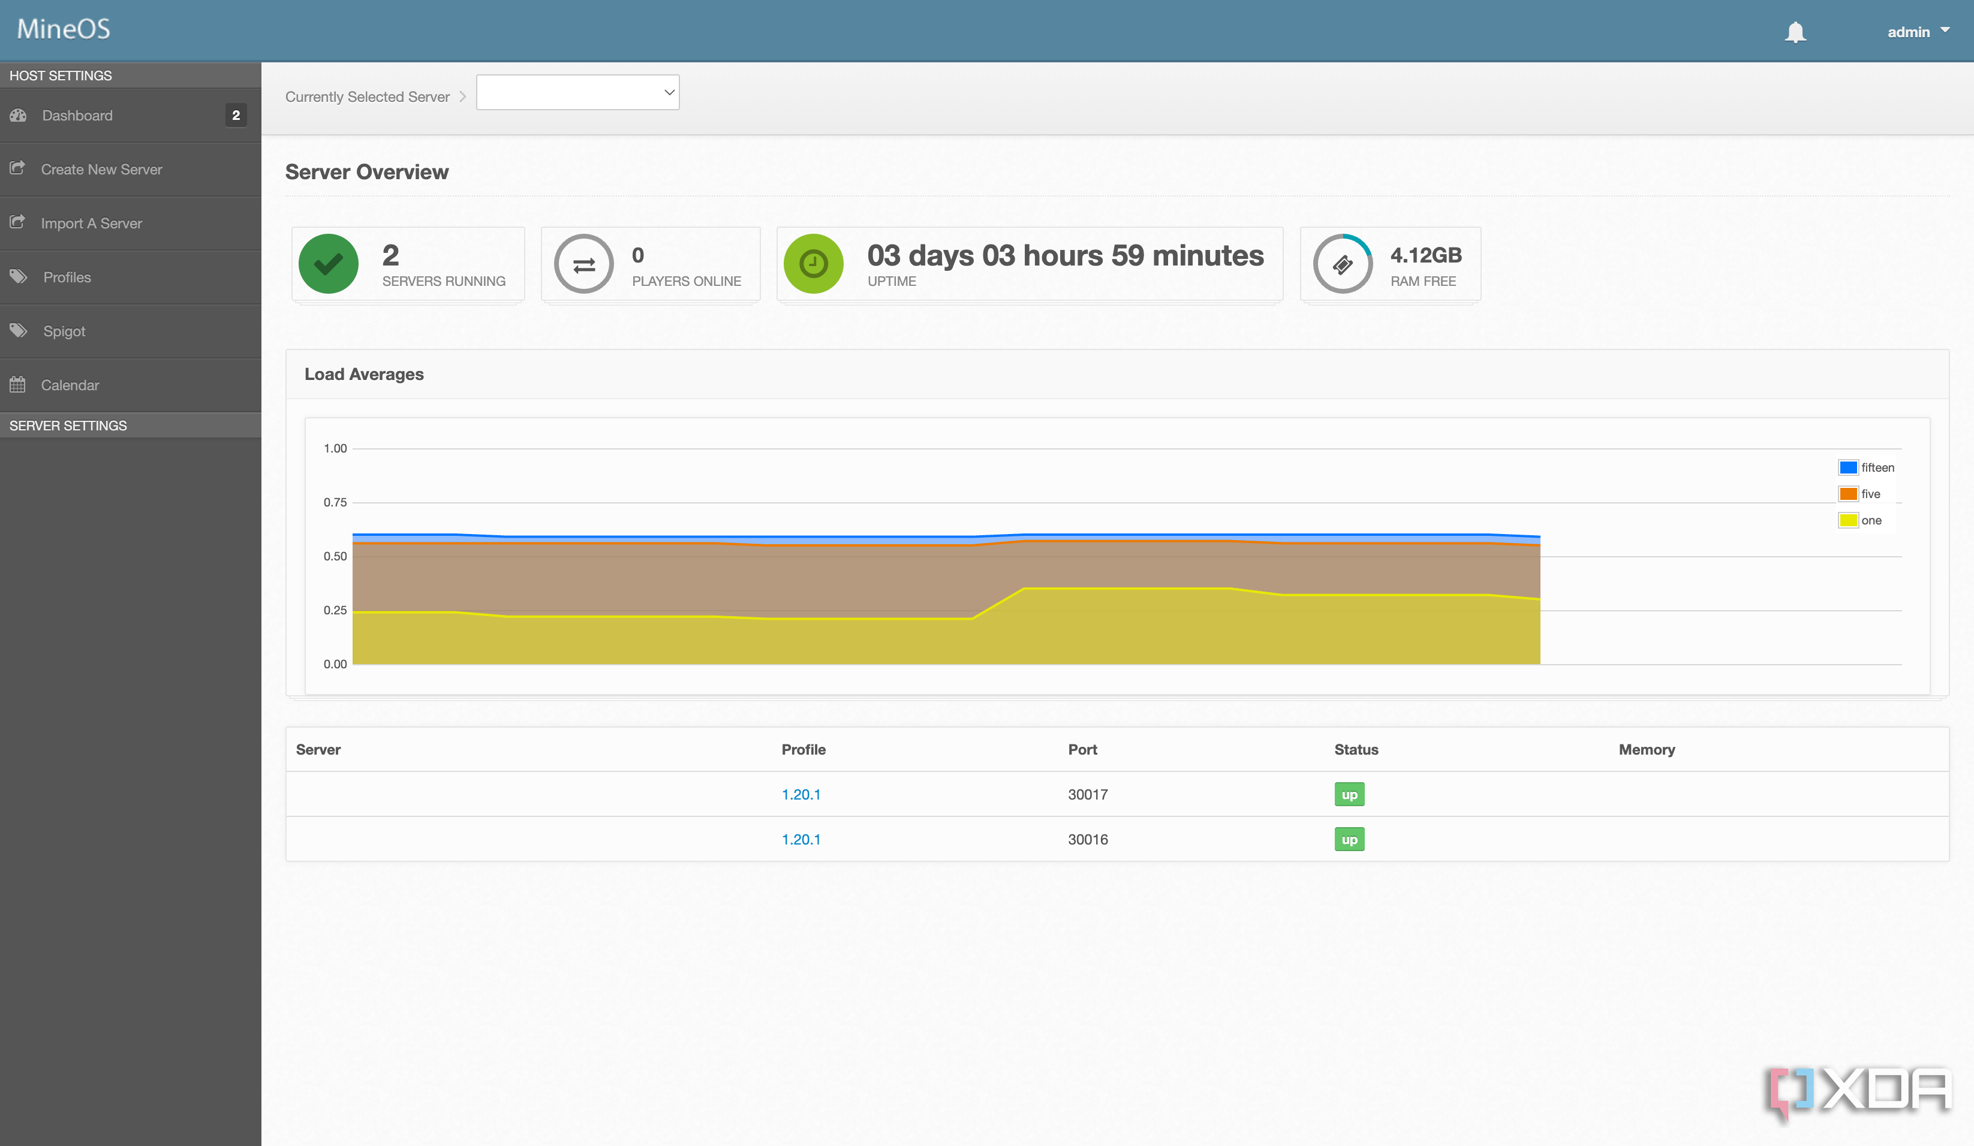This screenshot has width=1974, height=1146.
Task: Click the 4.12GB RAM free value
Action: 1426,255
